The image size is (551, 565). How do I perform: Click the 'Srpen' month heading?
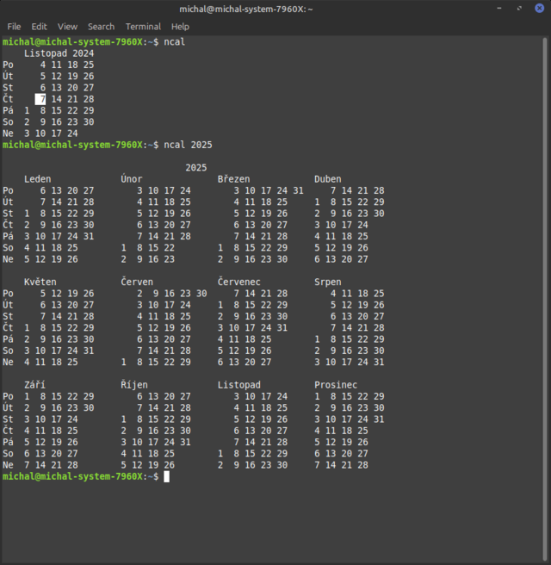[328, 282]
